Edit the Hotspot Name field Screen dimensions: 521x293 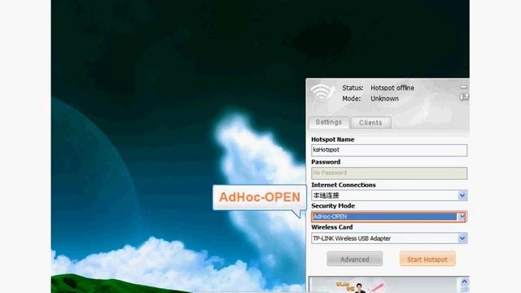[x=389, y=150]
